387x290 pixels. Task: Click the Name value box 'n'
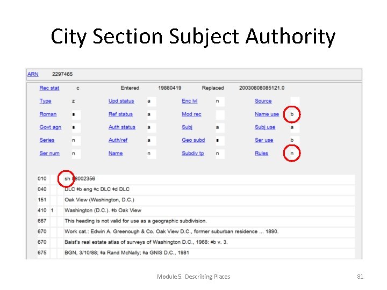coord(151,154)
